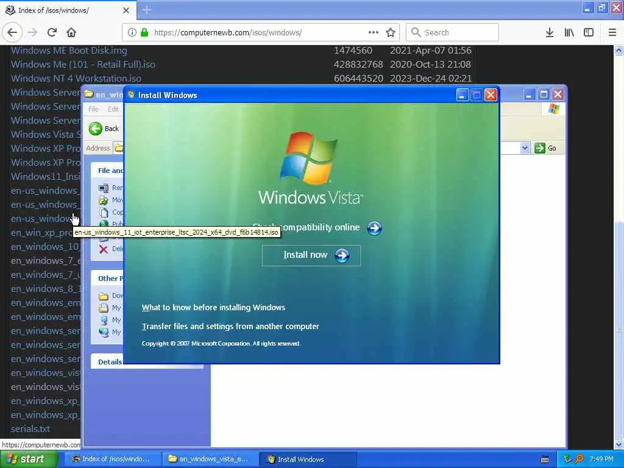
Task: Open browser downloads arrow
Action: [x=550, y=33]
